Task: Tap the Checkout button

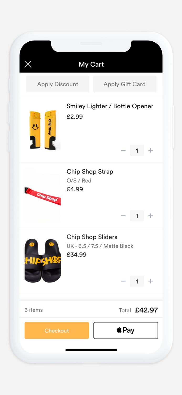Action: pyautogui.click(x=57, y=330)
